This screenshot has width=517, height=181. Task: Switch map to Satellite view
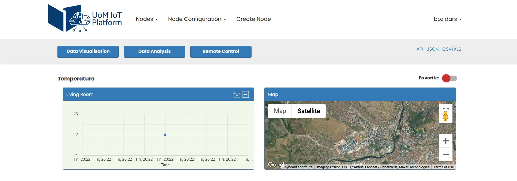point(308,111)
